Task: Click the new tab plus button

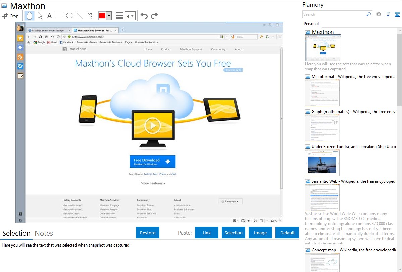Action: [123, 30]
